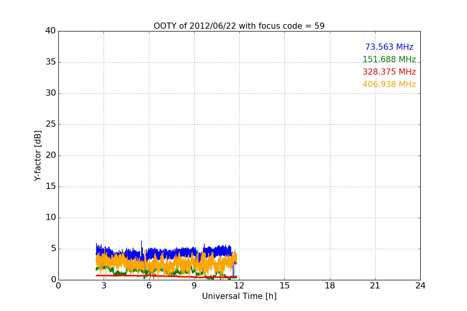Click y-axis tick value 30
The width and height of the screenshot is (467, 311).
click(51, 93)
